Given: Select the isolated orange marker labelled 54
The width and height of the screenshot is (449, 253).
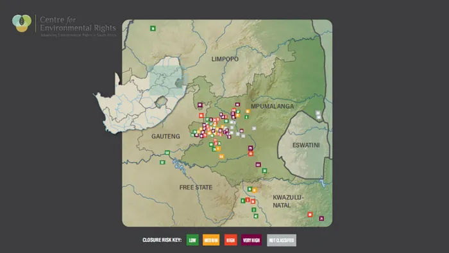Looking at the screenshot, I should 221,157.
